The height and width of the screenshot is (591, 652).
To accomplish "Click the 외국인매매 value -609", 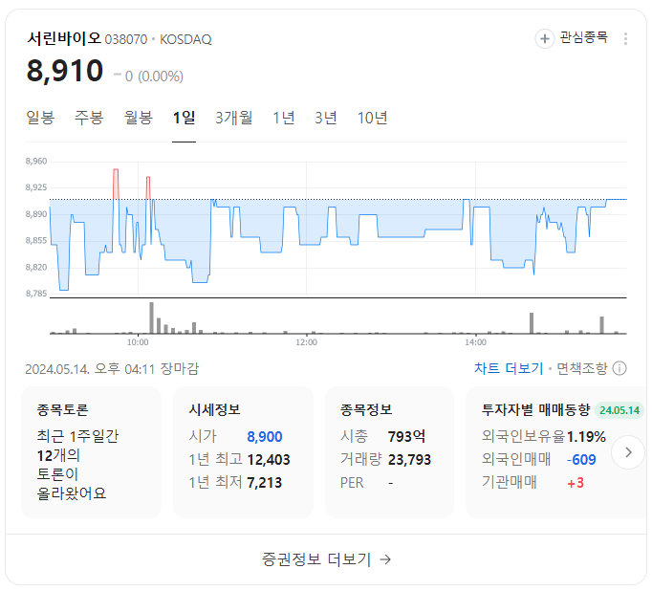I will [581, 460].
